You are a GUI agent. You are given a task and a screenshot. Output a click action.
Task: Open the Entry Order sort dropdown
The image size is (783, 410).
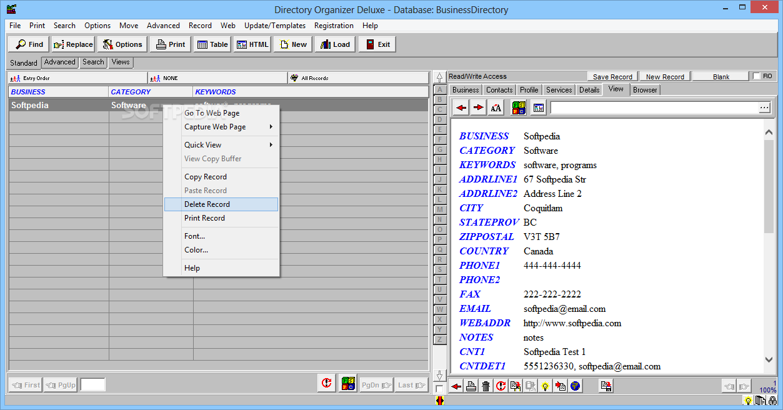pos(77,78)
